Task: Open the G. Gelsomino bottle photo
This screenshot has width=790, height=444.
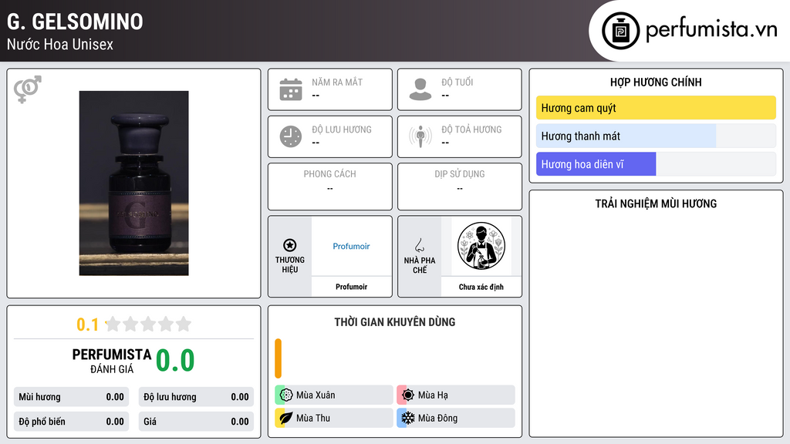Action: [x=133, y=183]
